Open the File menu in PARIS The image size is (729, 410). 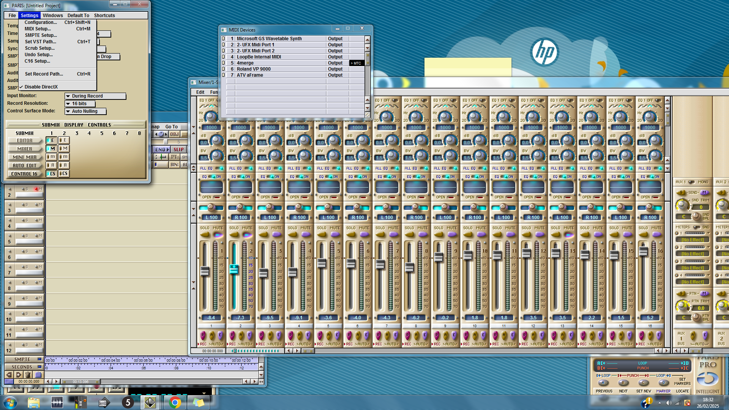[x=12, y=16]
